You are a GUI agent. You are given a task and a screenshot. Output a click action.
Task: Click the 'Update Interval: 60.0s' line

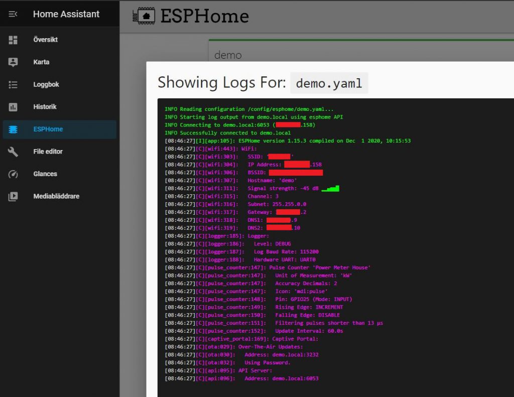pos(253,331)
